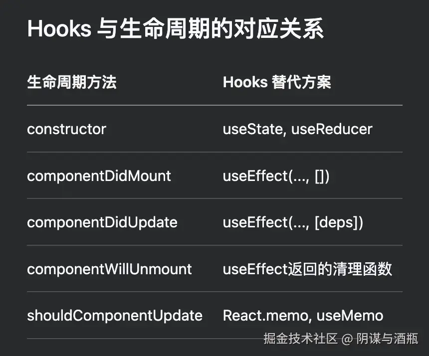Select the shouldComponentUpdate cell

pos(115,316)
